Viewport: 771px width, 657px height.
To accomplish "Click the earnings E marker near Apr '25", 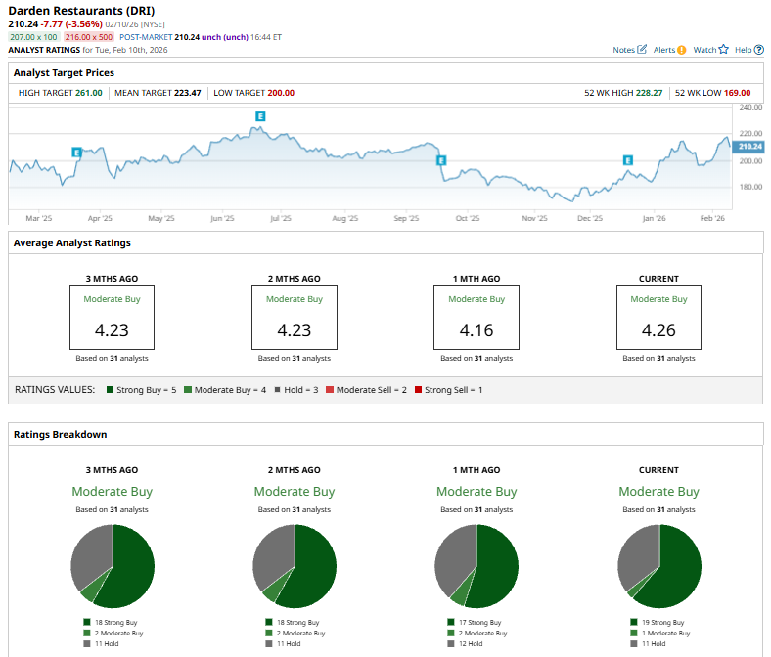I will click(76, 153).
